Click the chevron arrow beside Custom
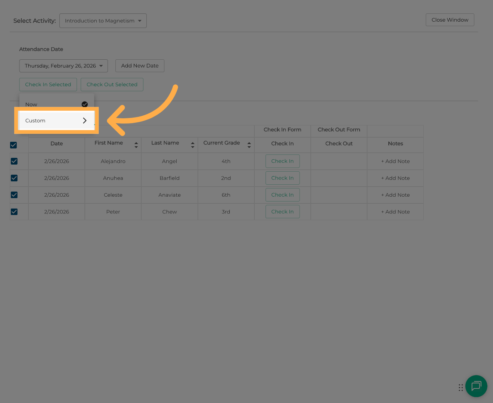Screen dimensions: 493x403 point(85,121)
